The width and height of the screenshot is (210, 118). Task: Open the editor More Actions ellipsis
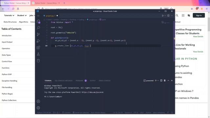[x=172, y=15]
